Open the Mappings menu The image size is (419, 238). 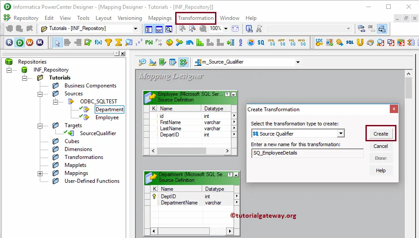(x=160, y=18)
